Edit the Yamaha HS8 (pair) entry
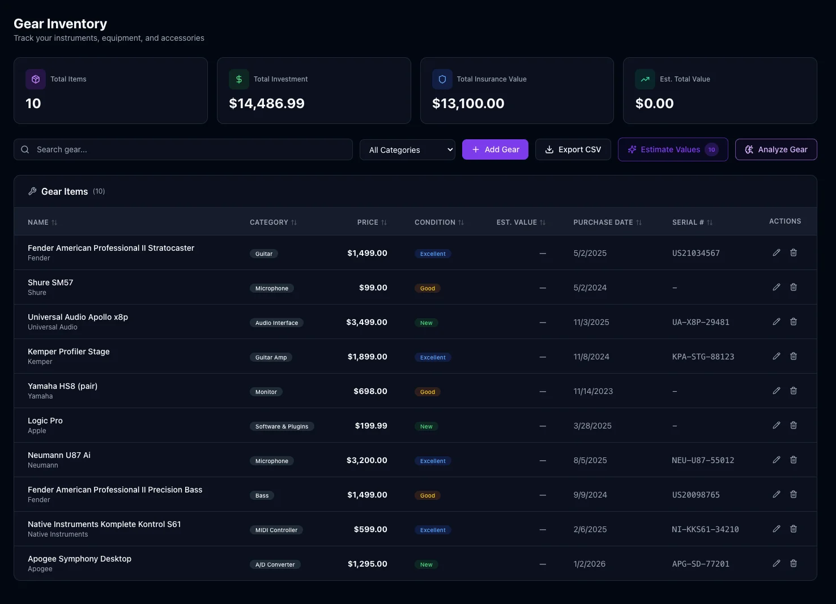The width and height of the screenshot is (836, 604). 777,391
